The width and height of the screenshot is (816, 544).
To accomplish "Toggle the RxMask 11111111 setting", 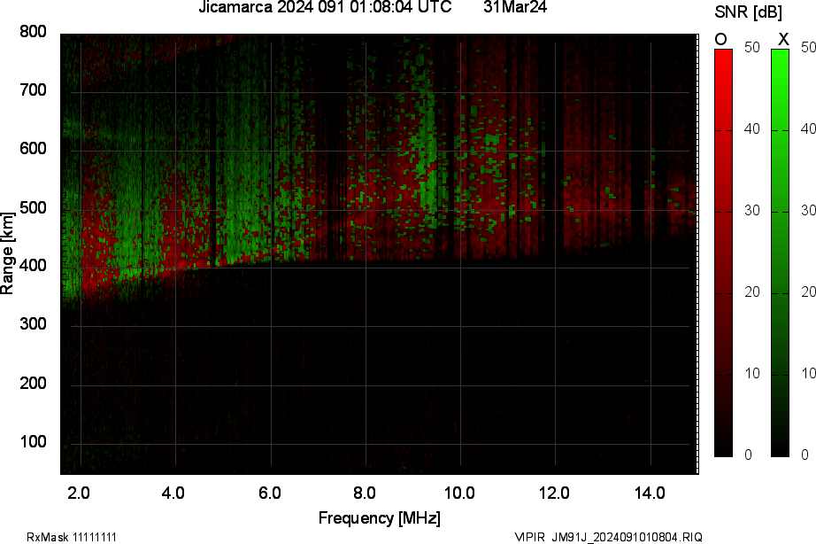I will point(73,536).
